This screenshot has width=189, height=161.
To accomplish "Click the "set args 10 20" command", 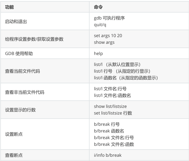I will tap(108, 36).
